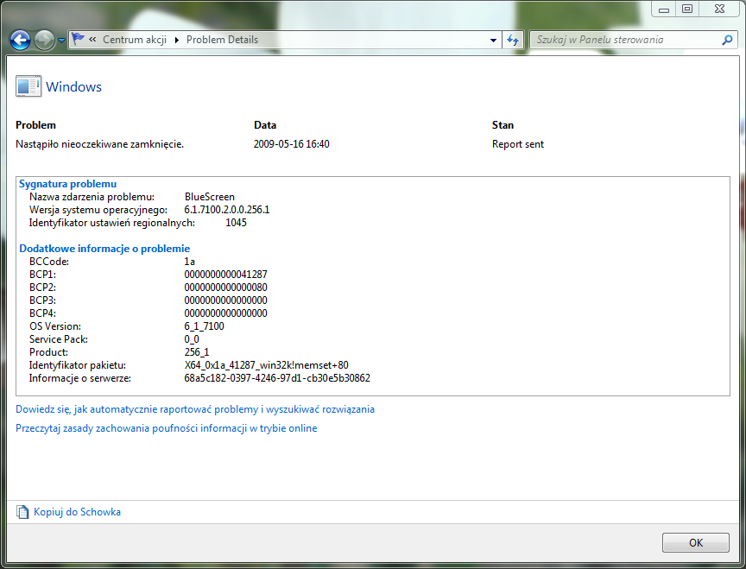The height and width of the screenshot is (569, 746).
Task: Expand arrow between Centrum akcji and Problem Details
Action: pyautogui.click(x=176, y=40)
